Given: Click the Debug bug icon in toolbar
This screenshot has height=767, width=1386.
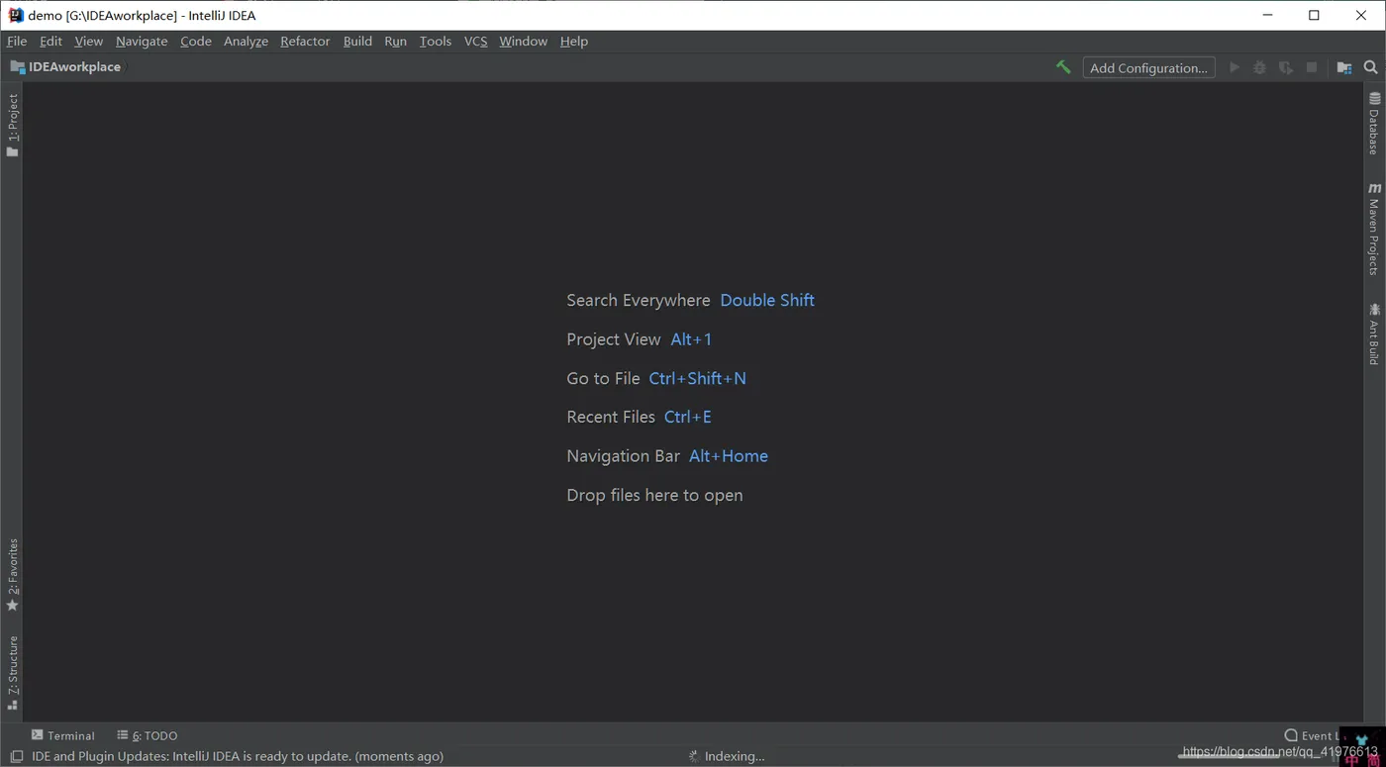Looking at the screenshot, I should pos(1259,67).
